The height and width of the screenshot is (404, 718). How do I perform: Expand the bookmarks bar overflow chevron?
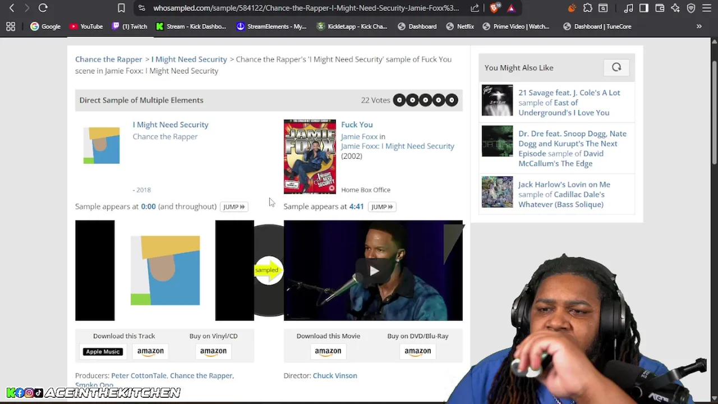point(699,26)
